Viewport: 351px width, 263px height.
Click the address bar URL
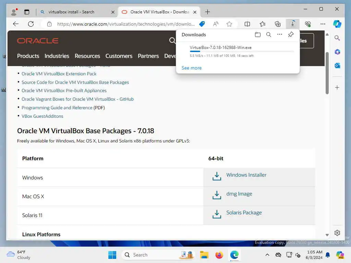[126, 24]
